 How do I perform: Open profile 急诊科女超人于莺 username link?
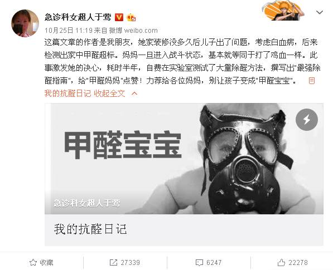78,17
